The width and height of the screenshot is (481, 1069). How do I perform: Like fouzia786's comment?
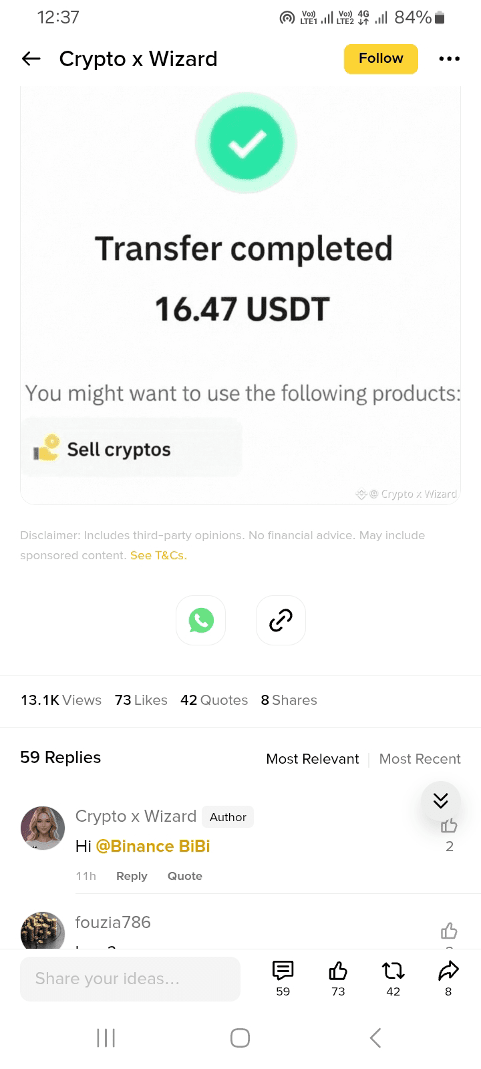click(x=449, y=930)
